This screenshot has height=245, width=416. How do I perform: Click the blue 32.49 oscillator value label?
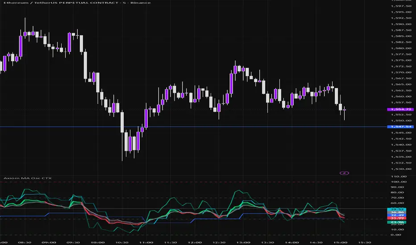click(x=397, y=215)
